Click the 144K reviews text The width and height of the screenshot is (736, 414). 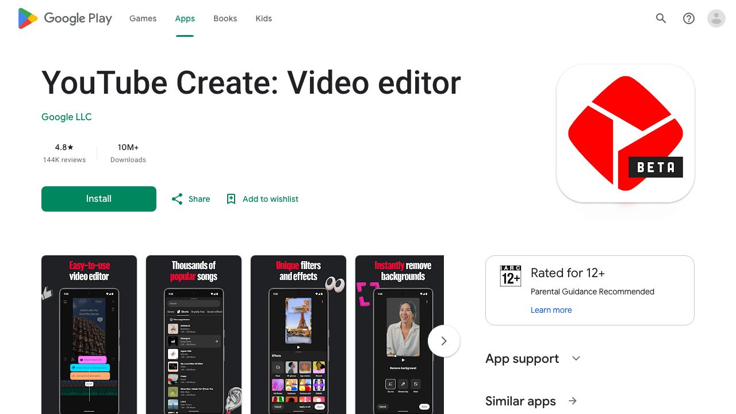click(64, 160)
